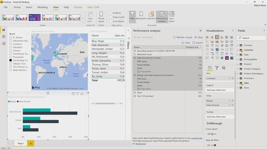267x150 pixels.
Task: Select the Pie chart visualization
Action: 222,45
